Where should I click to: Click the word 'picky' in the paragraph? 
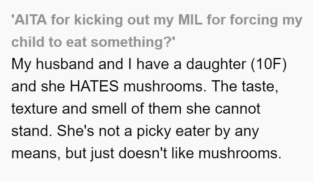(154, 132)
